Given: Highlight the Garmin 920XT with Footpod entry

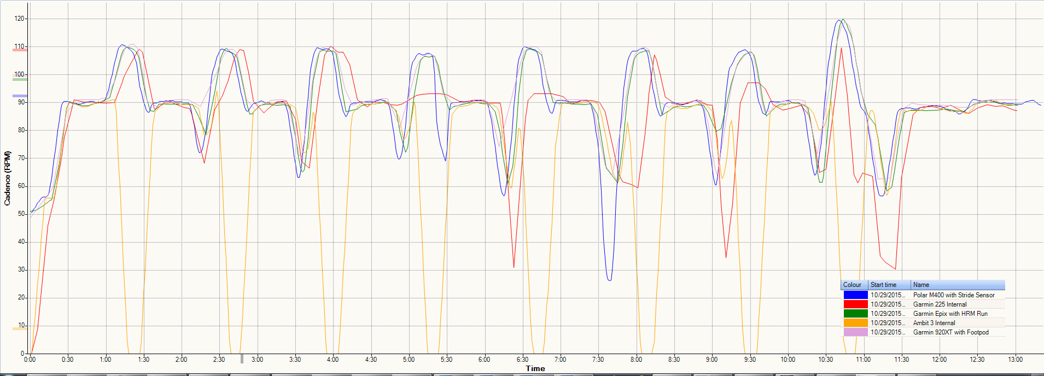Looking at the screenshot, I should (x=950, y=332).
